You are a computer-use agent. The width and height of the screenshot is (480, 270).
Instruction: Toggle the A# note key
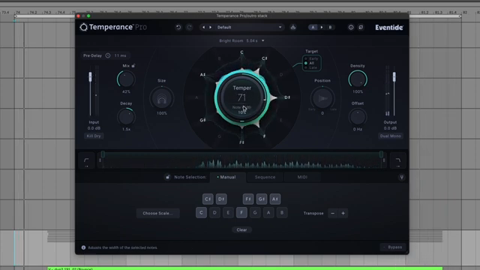[275, 199]
